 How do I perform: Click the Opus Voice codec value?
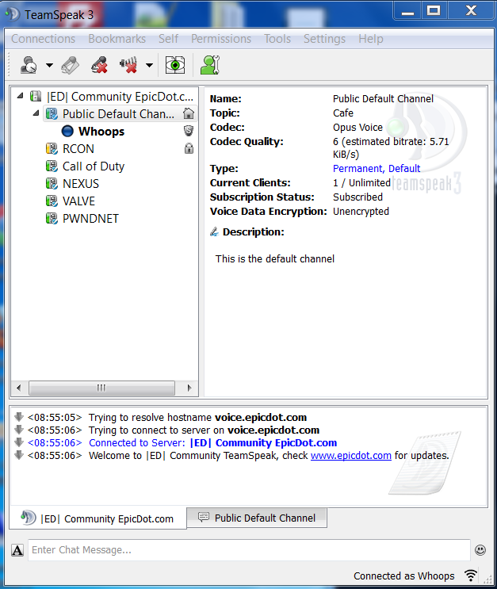357,128
